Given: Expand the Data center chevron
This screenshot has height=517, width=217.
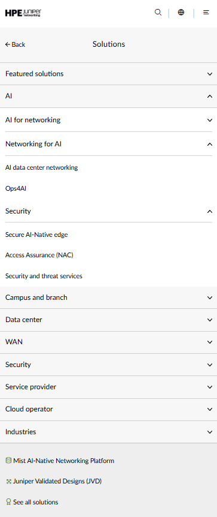Looking at the screenshot, I should click(210, 320).
